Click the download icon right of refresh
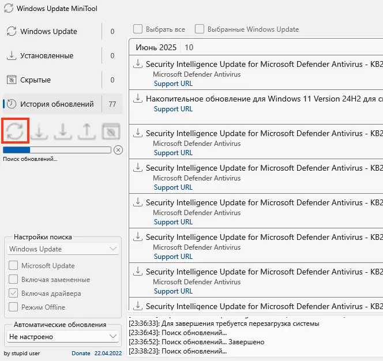The image size is (383, 361). coord(39,131)
